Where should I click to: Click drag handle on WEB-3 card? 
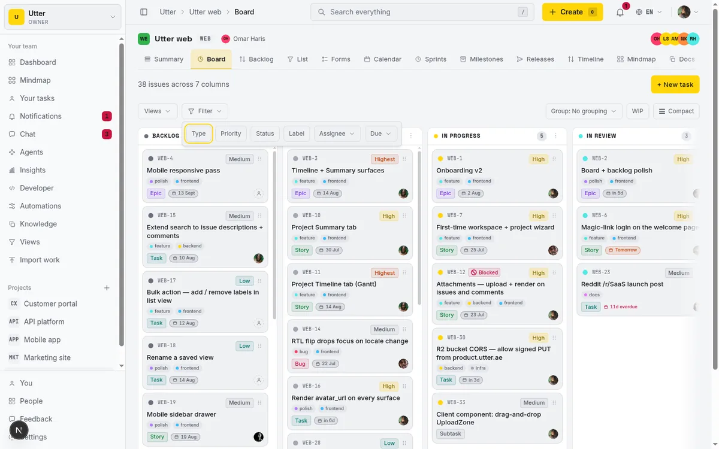click(x=404, y=159)
